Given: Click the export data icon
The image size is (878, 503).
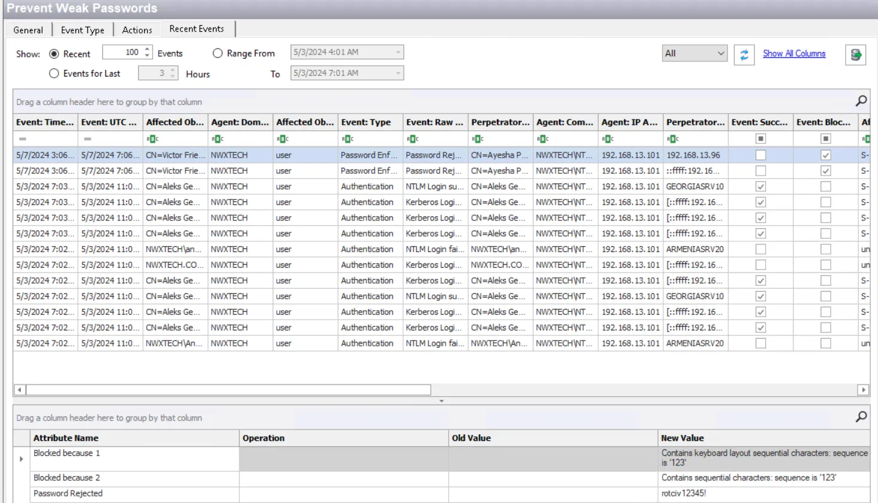Looking at the screenshot, I should coord(855,55).
